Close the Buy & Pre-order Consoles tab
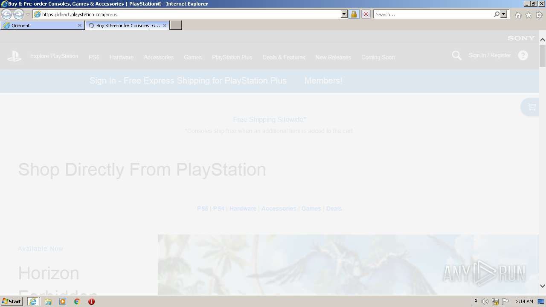This screenshot has height=307, width=546. (x=165, y=26)
